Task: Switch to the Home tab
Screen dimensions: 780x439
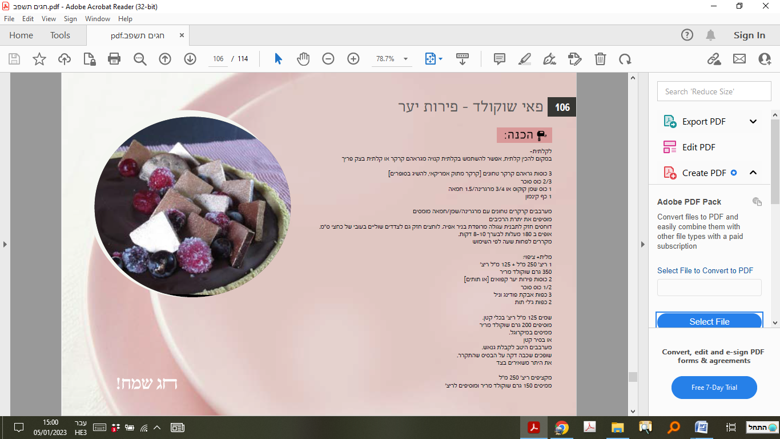Action: pos(21,35)
